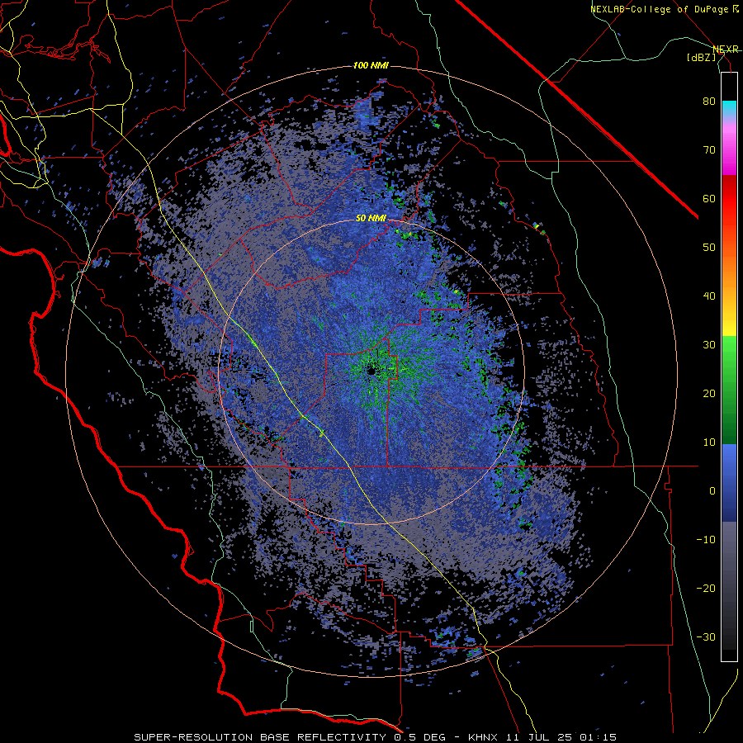The width and height of the screenshot is (743, 743).
Task: Click the black radar site dot at center
Action: click(x=371, y=371)
